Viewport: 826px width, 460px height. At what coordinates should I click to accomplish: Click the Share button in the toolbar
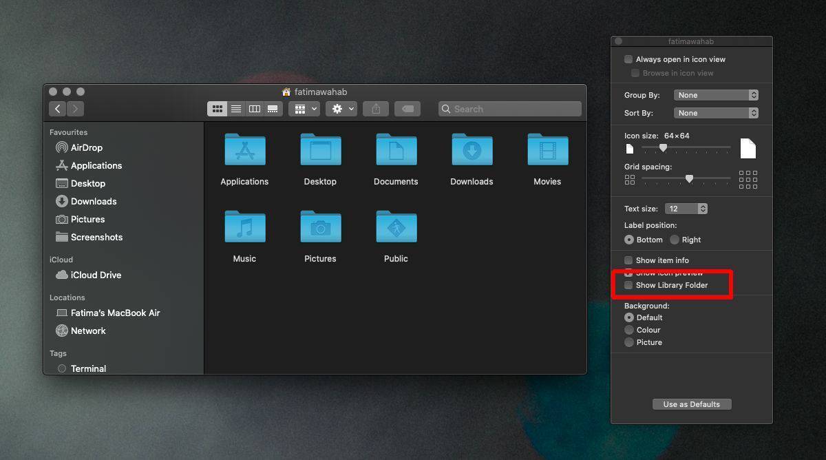[x=375, y=108]
